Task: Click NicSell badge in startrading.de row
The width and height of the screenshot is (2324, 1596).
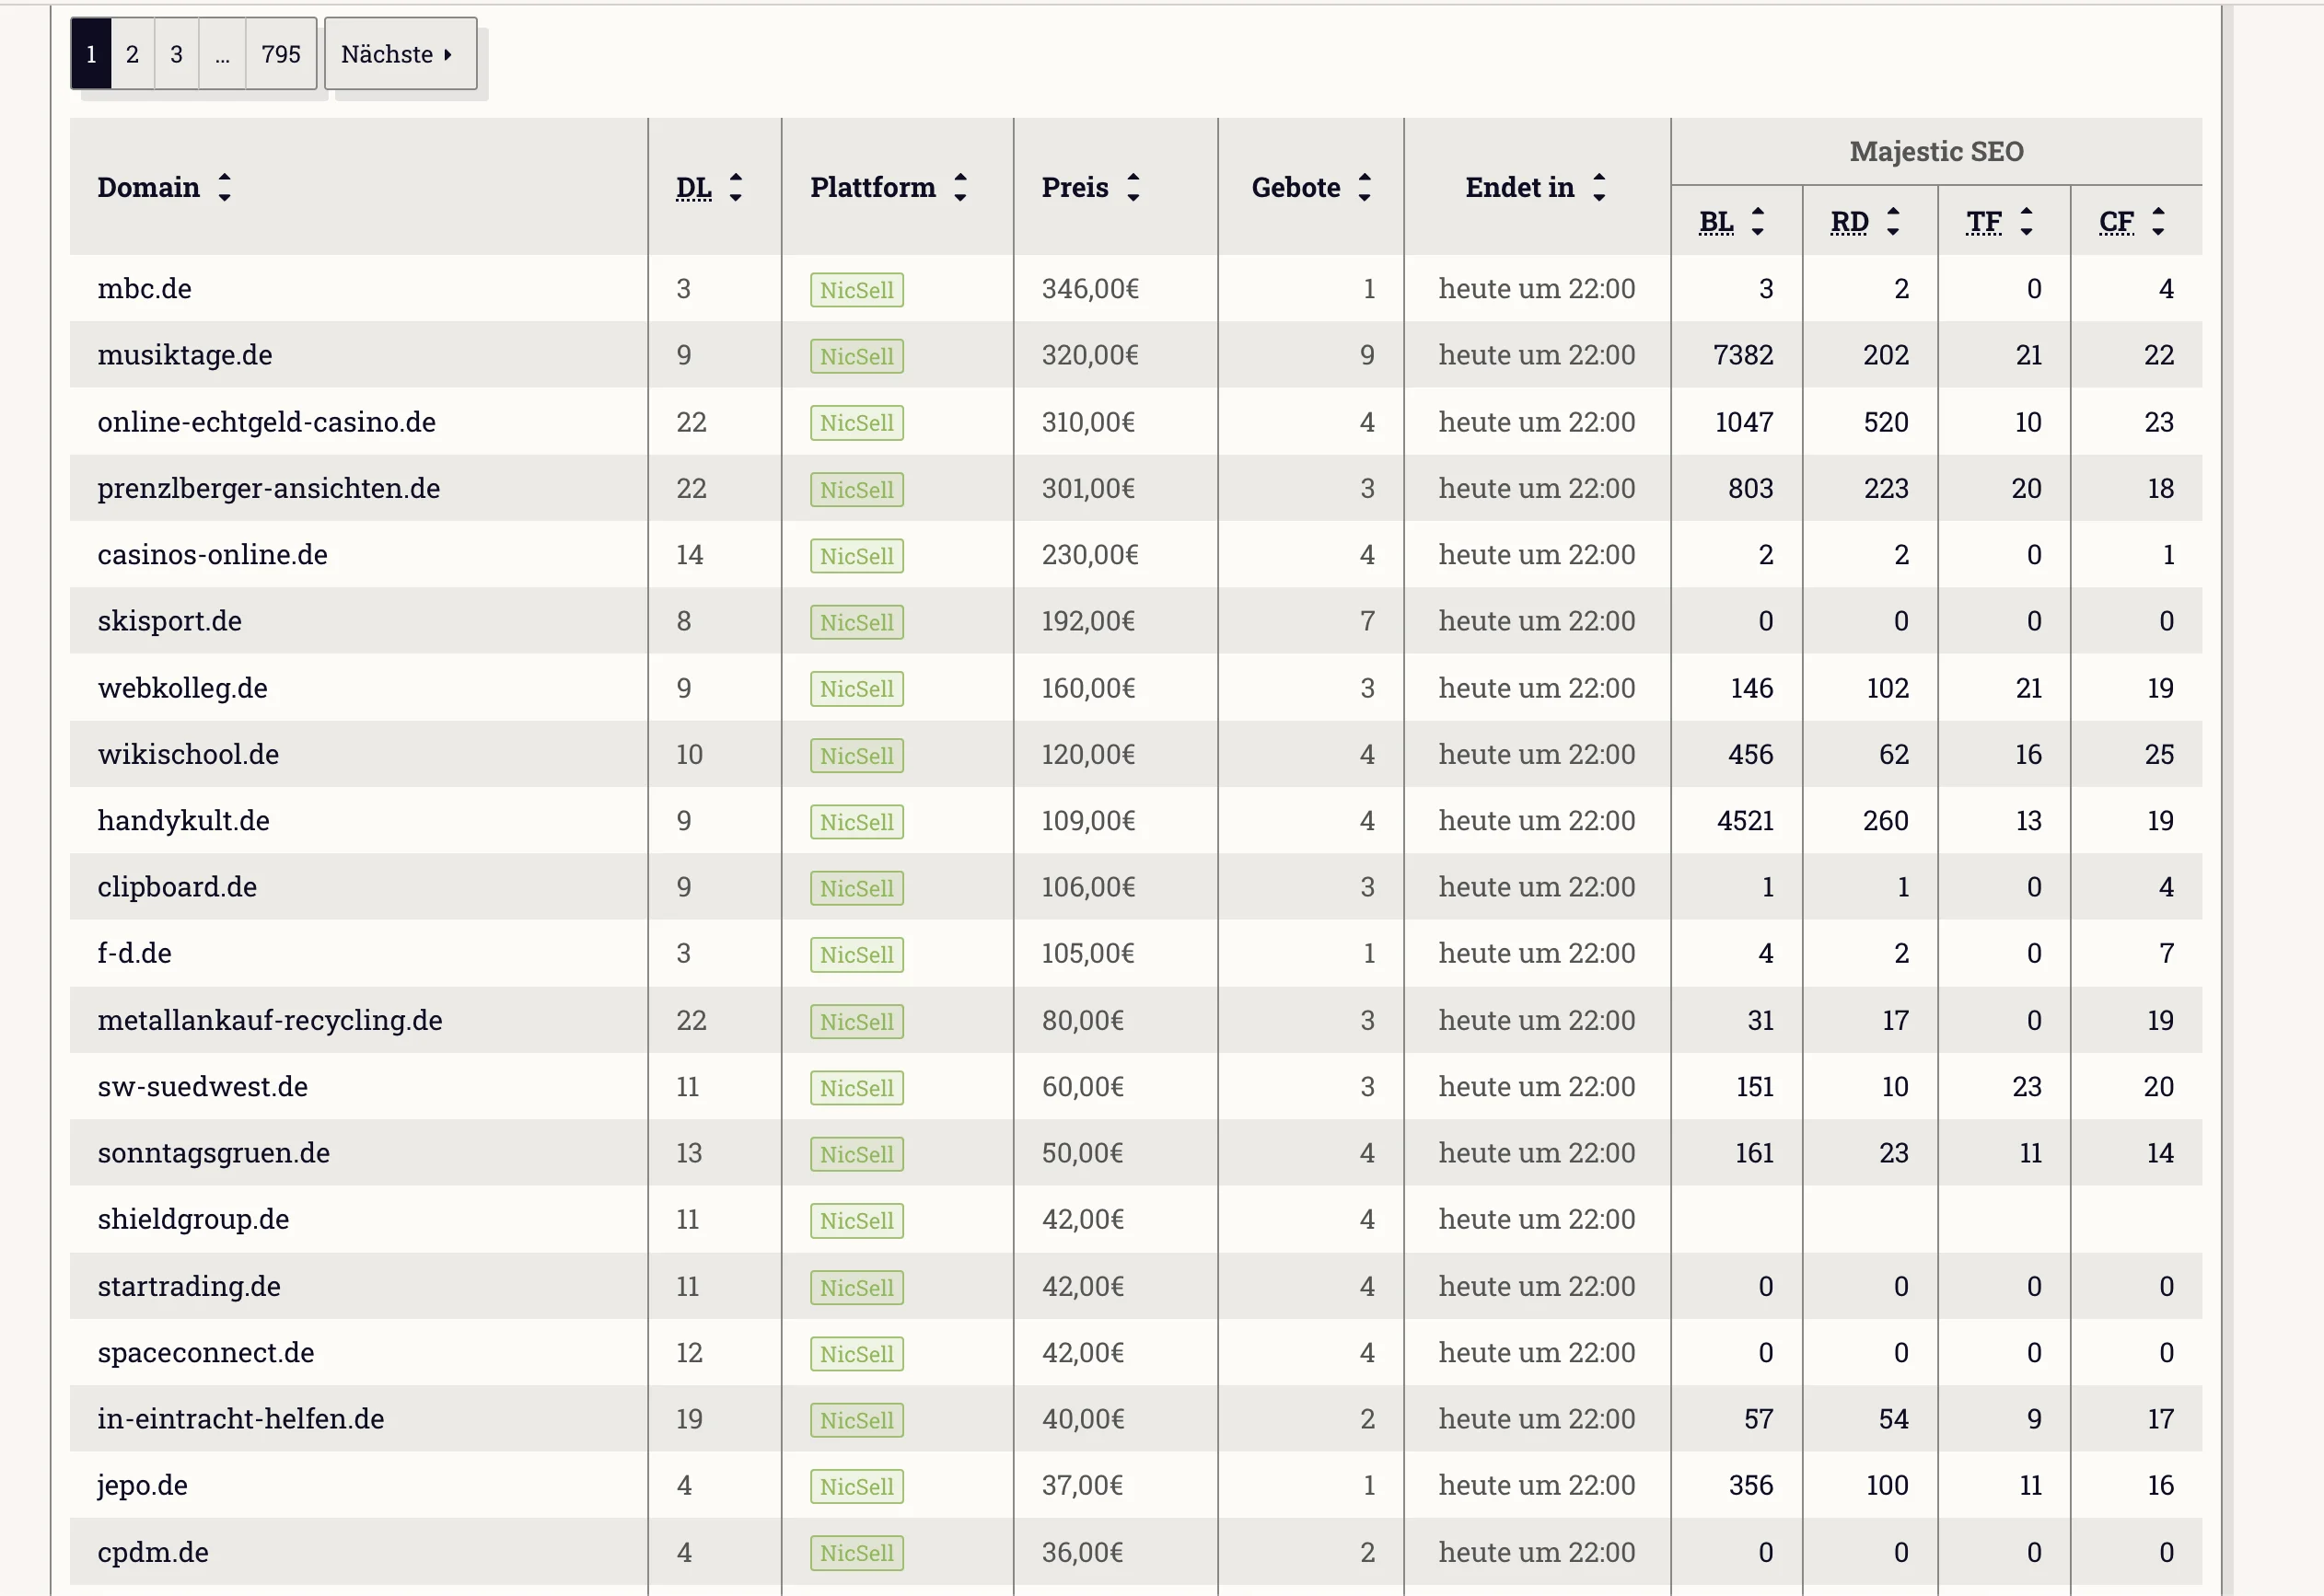Action: click(856, 1287)
